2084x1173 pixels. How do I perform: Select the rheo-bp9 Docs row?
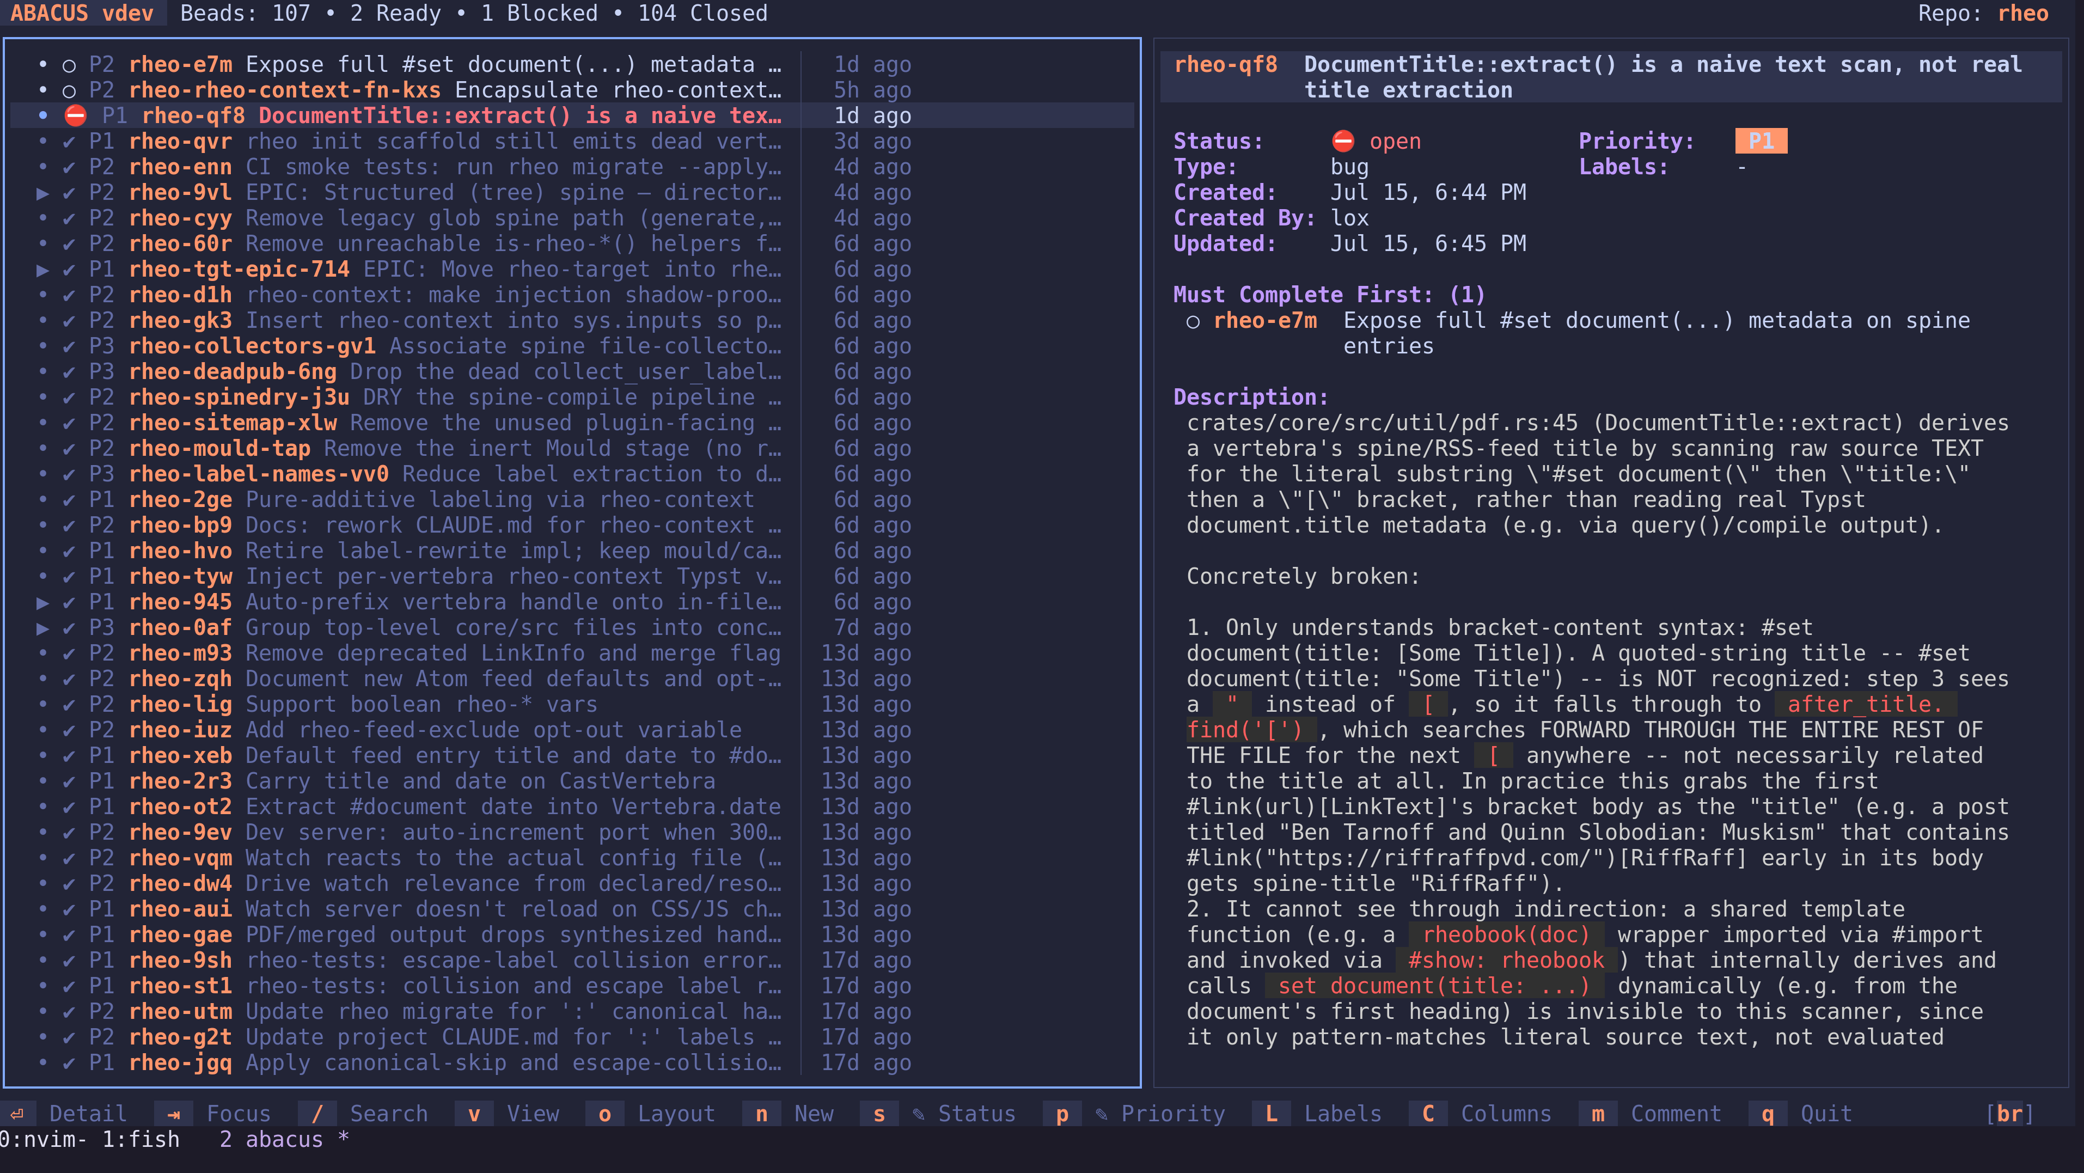(572, 526)
